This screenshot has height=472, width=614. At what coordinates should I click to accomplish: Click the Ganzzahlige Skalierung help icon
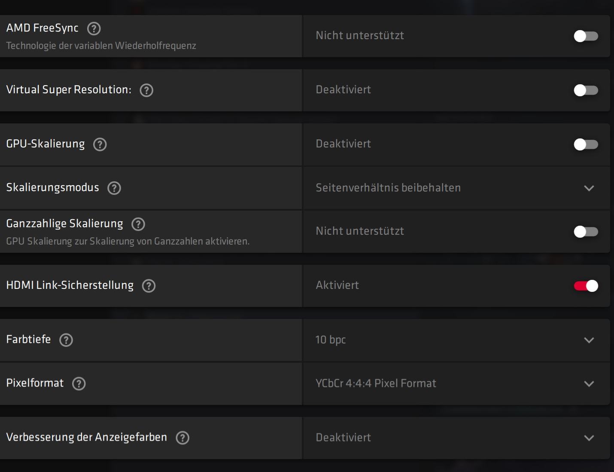tap(138, 224)
